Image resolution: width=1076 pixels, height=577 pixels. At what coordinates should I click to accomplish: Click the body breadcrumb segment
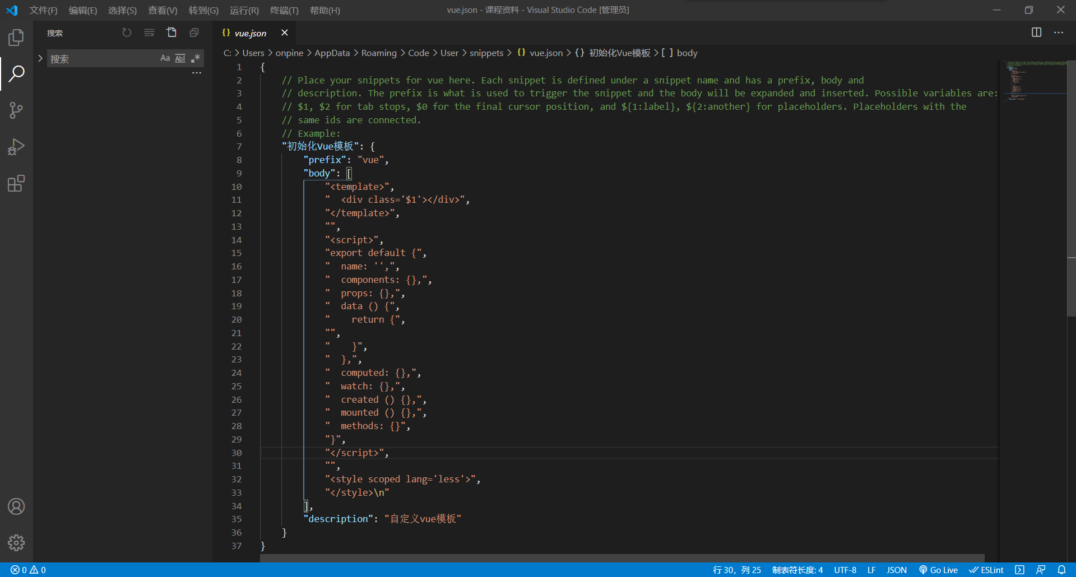click(680, 53)
